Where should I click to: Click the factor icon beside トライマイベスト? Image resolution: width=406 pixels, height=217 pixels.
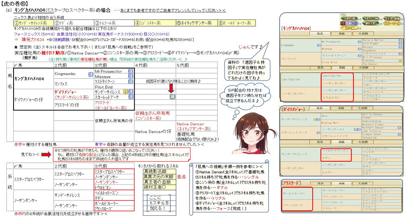401,54
